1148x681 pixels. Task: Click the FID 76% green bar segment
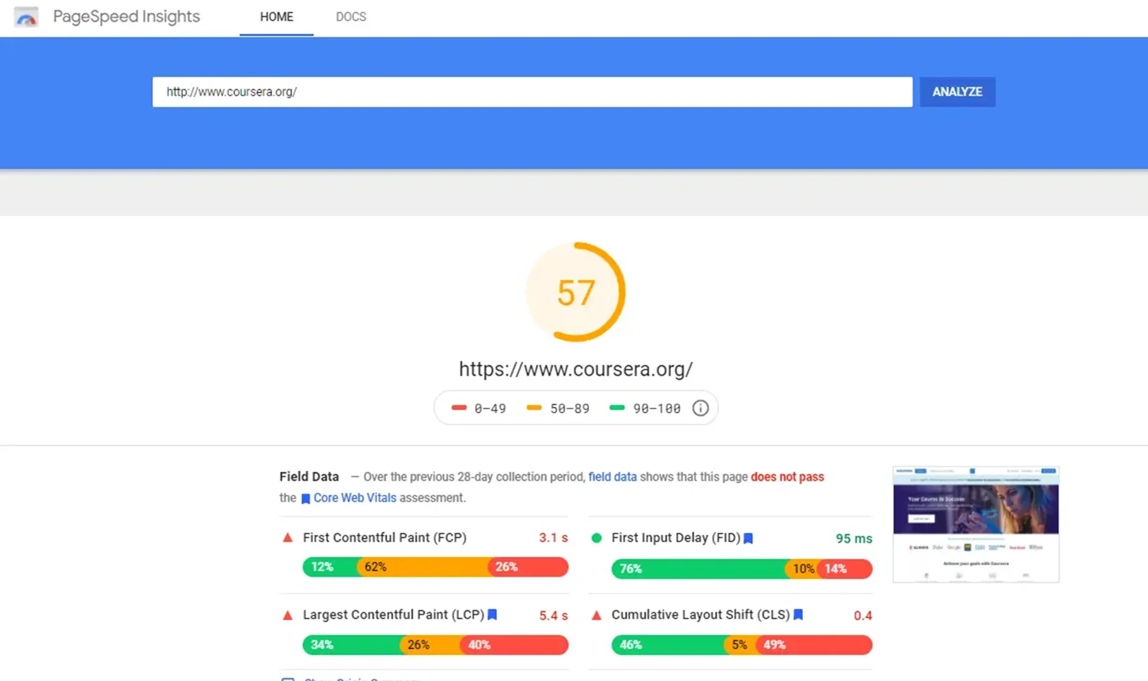pos(698,569)
